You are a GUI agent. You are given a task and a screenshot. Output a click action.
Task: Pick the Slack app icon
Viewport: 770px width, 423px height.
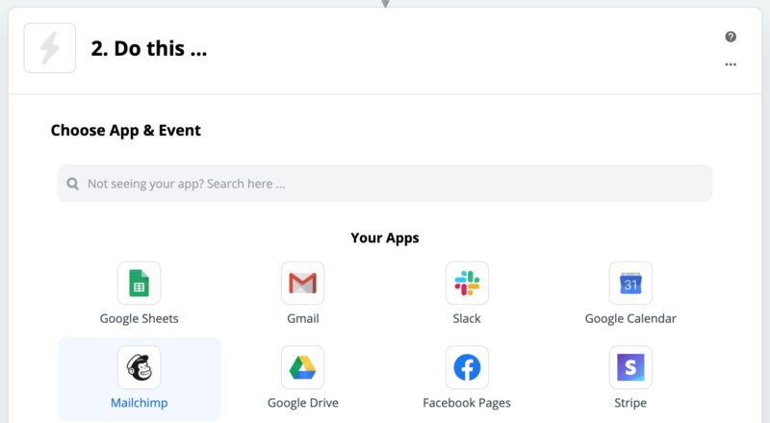tap(467, 284)
